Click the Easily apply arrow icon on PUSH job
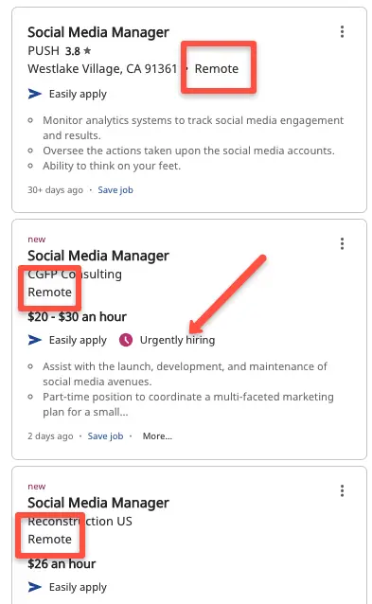Viewport: 372px width, 604px height. 35,94
